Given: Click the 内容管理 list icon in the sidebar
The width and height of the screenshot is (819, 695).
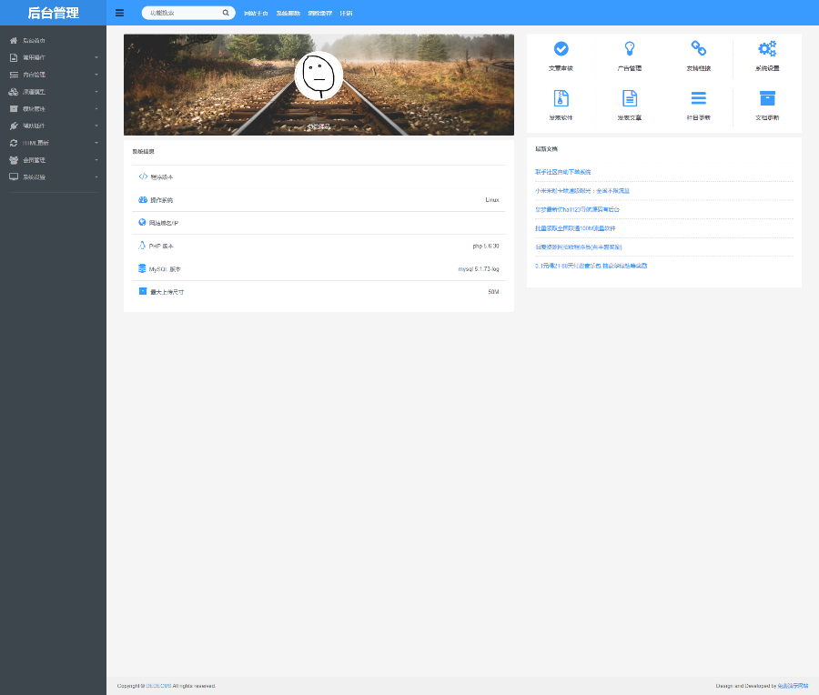Looking at the screenshot, I should [x=14, y=75].
